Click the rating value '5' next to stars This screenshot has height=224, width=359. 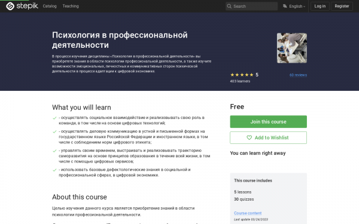coord(257,75)
